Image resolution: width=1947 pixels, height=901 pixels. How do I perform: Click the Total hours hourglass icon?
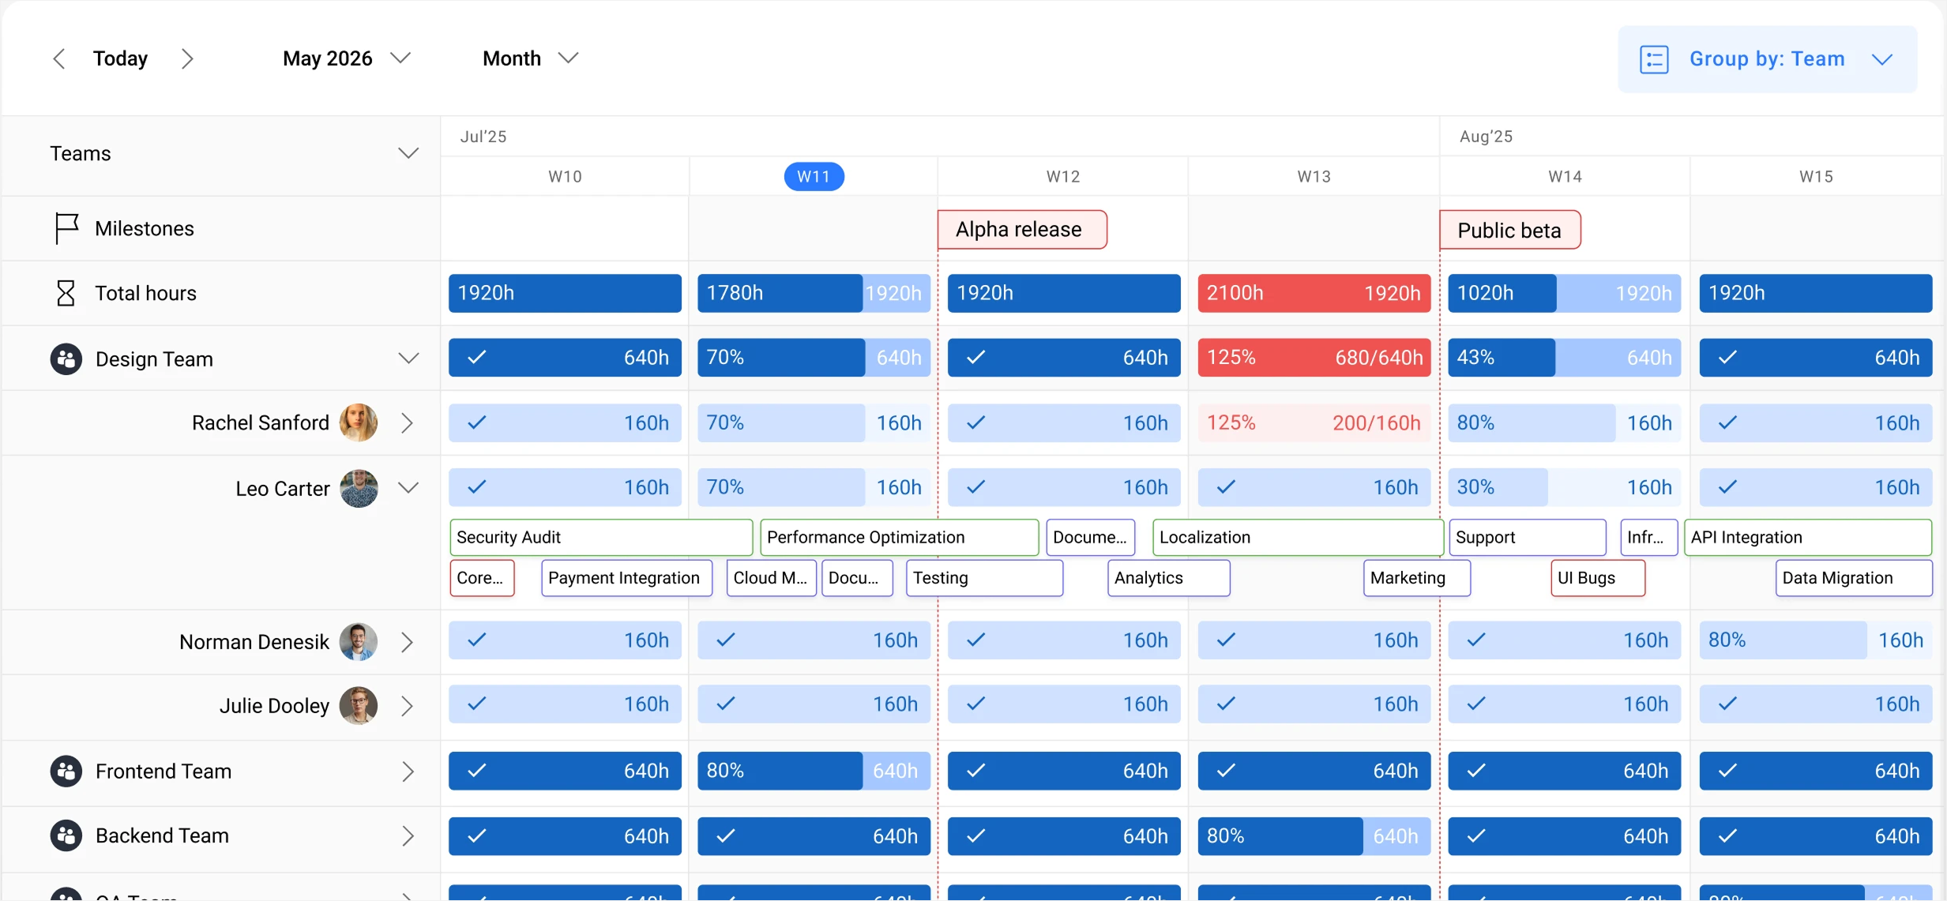[66, 293]
